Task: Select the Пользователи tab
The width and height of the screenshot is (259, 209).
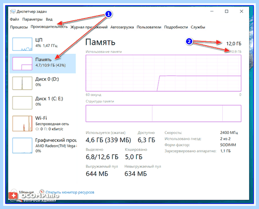Action: [149, 27]
